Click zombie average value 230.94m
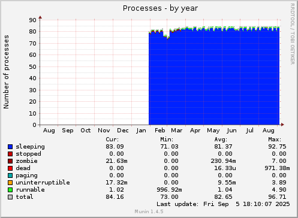This screenshot has width=298, height=218. 223,161
